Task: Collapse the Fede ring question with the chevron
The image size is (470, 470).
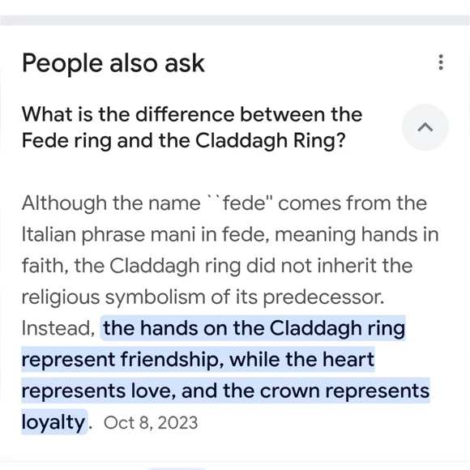Action: pos(425,127)
